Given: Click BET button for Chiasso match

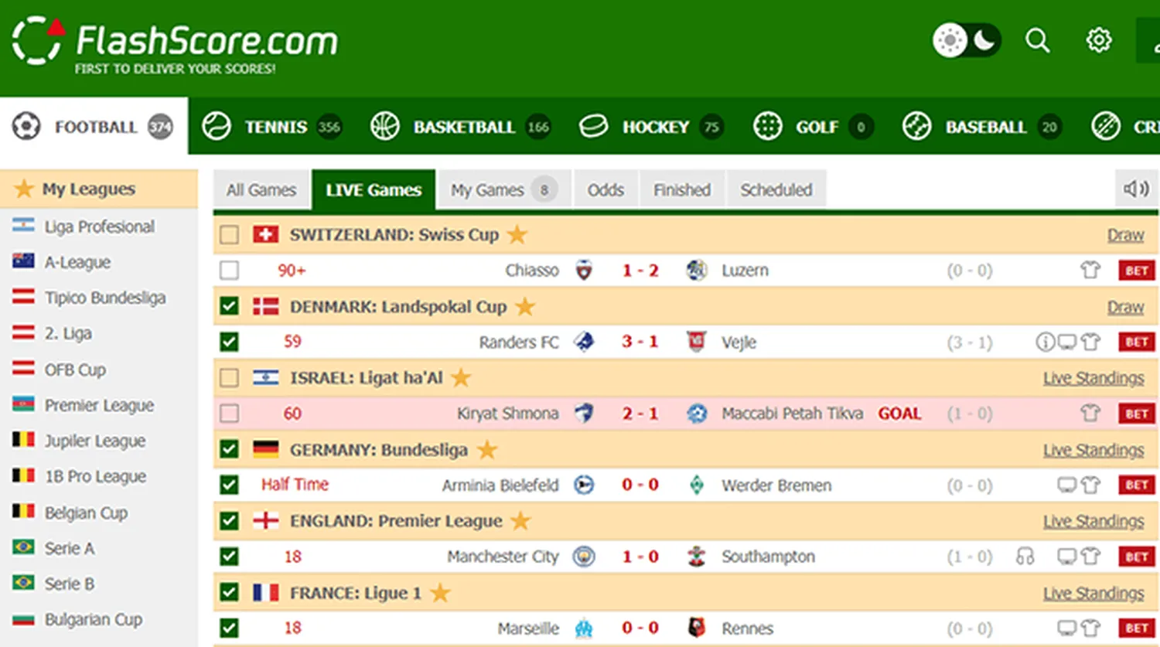Looking at the screenshot, I should pos(1136,271).
